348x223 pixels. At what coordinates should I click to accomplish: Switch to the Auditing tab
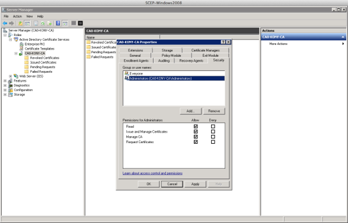[x=164, y=60]
